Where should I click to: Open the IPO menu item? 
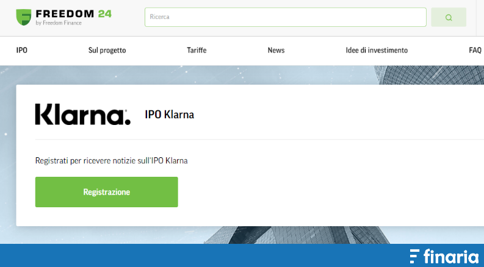click(x=22, y=50)
